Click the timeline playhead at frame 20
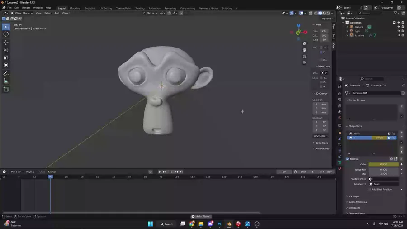 click(x=50, y=177)
